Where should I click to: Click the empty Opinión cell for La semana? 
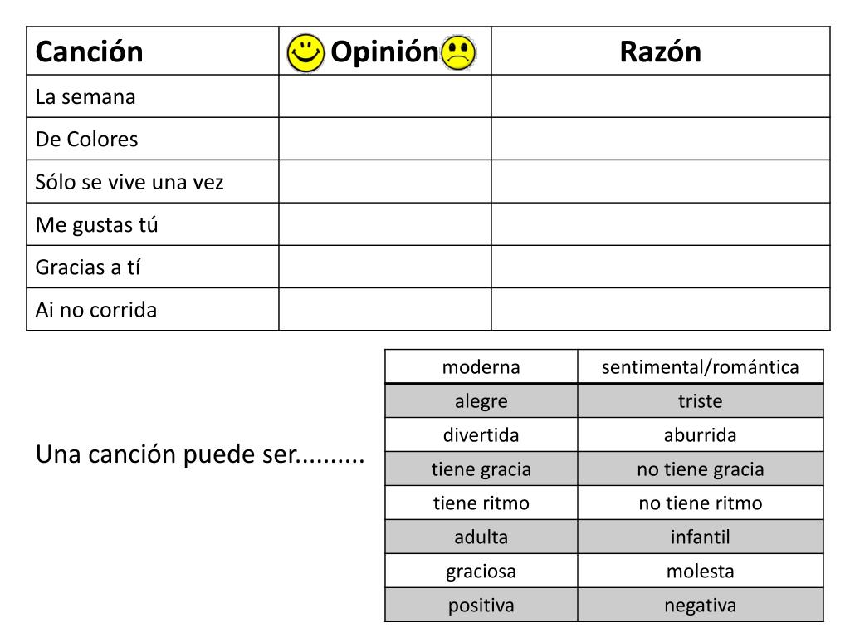[x=385, y=96]
